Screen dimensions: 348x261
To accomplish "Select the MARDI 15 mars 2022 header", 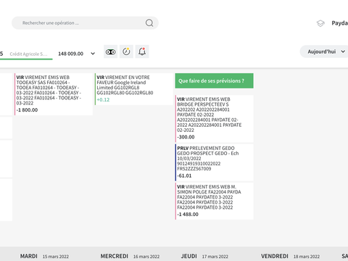I will [x=44, y=256].
